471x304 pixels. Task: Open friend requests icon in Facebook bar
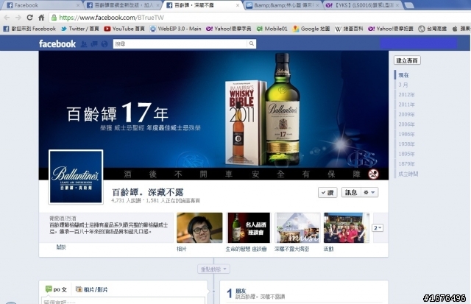pyautogui.click(x=84, y=44)
